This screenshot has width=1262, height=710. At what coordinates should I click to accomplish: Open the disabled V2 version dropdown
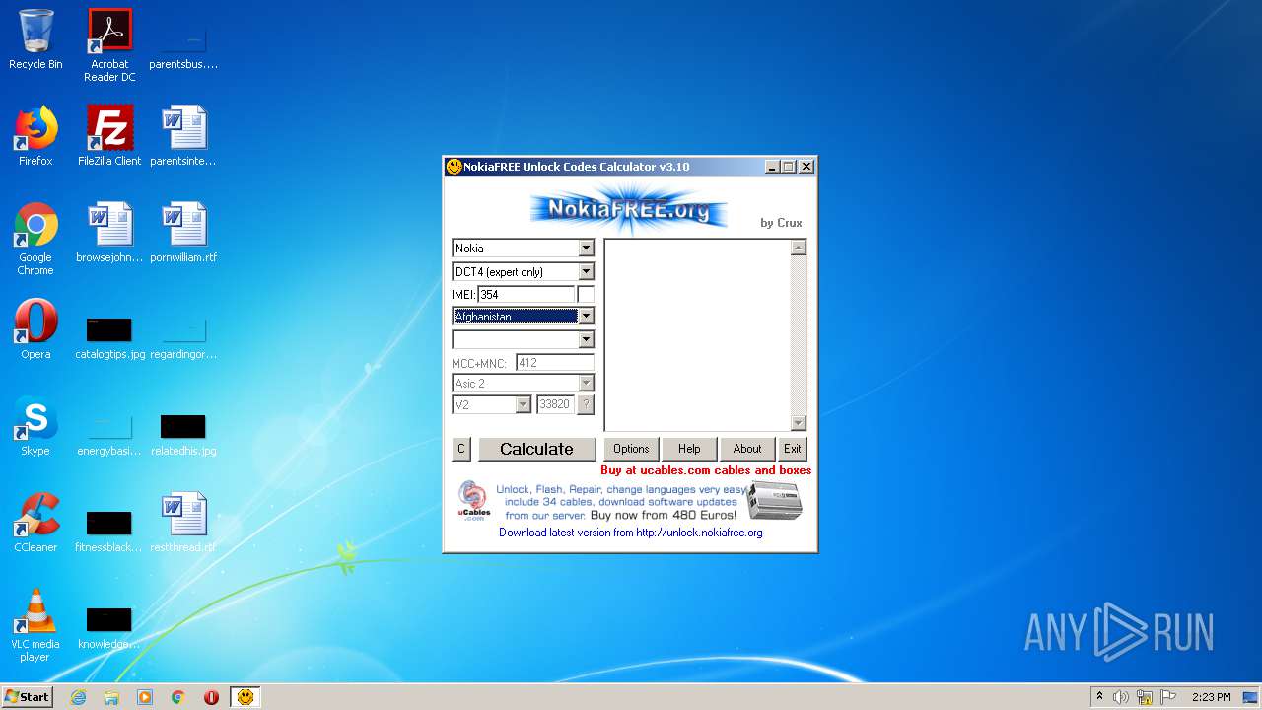(x=523, y=405)
